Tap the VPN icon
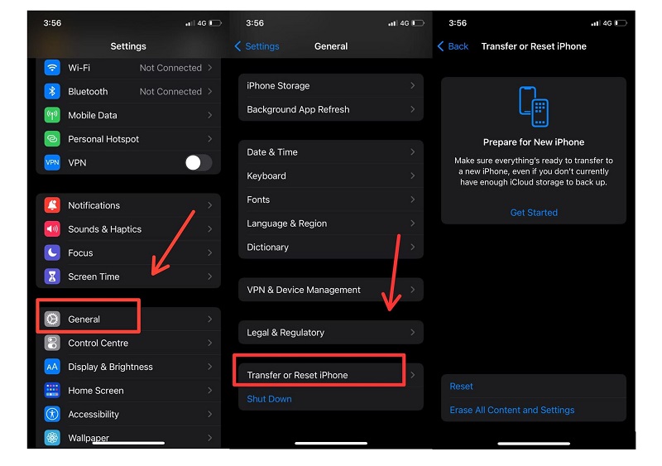The width and height of the screenshot is (662, 466). pos(52,163)
